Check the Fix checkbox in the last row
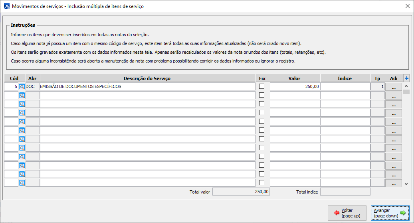Viewport: 414px width, 223px height. click(x=262, y=183)
